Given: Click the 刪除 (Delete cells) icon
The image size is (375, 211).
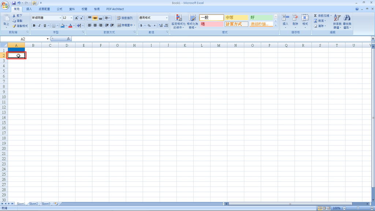Looking at the screenshot, I should coord(295,18).
